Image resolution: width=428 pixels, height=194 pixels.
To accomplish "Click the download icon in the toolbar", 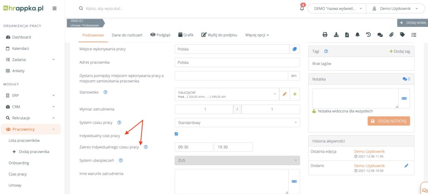I will tap(336, 35).
